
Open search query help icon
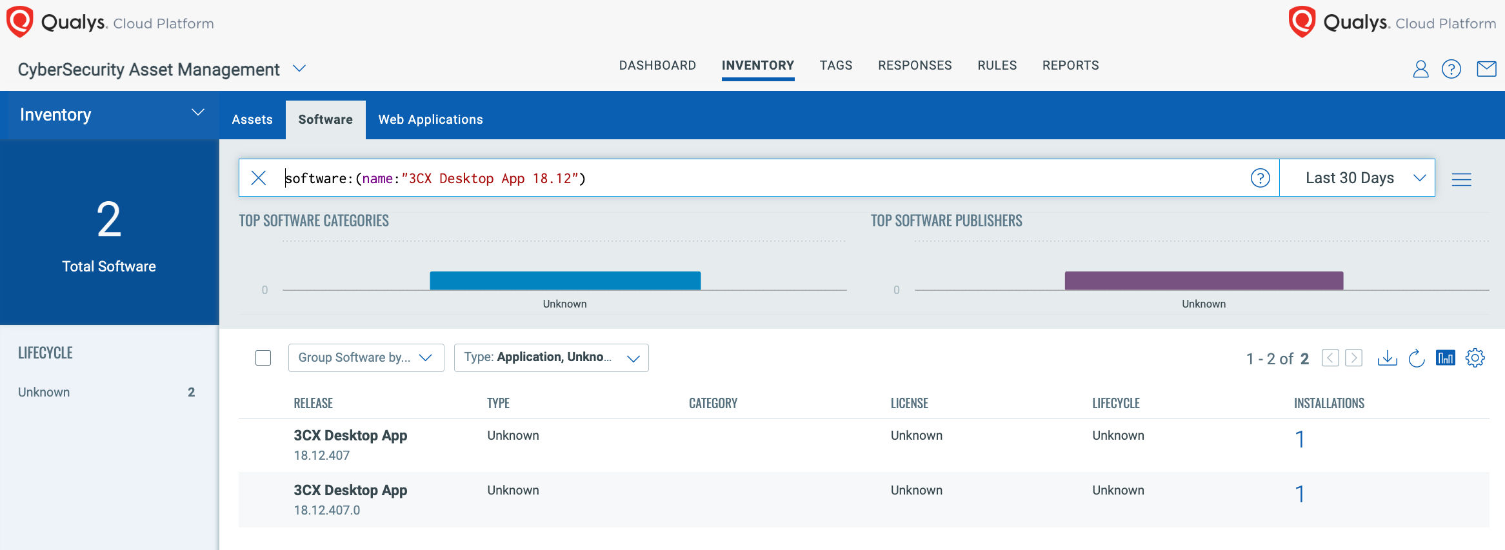tap(1260, 178)
